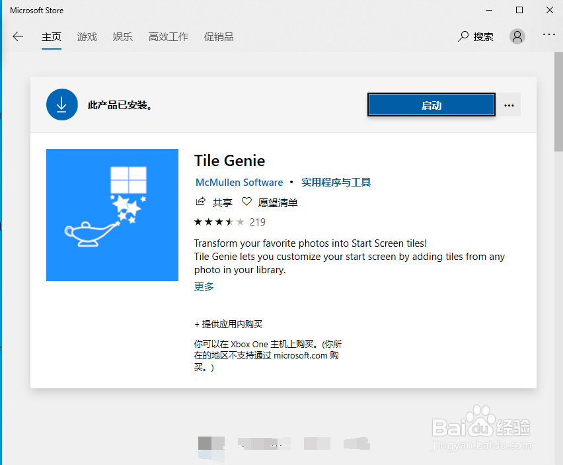The width and height of the screenshot is (563, 465).
Task: Toggle wishlist heart for Tile Genie
Action: click(246, 202)
